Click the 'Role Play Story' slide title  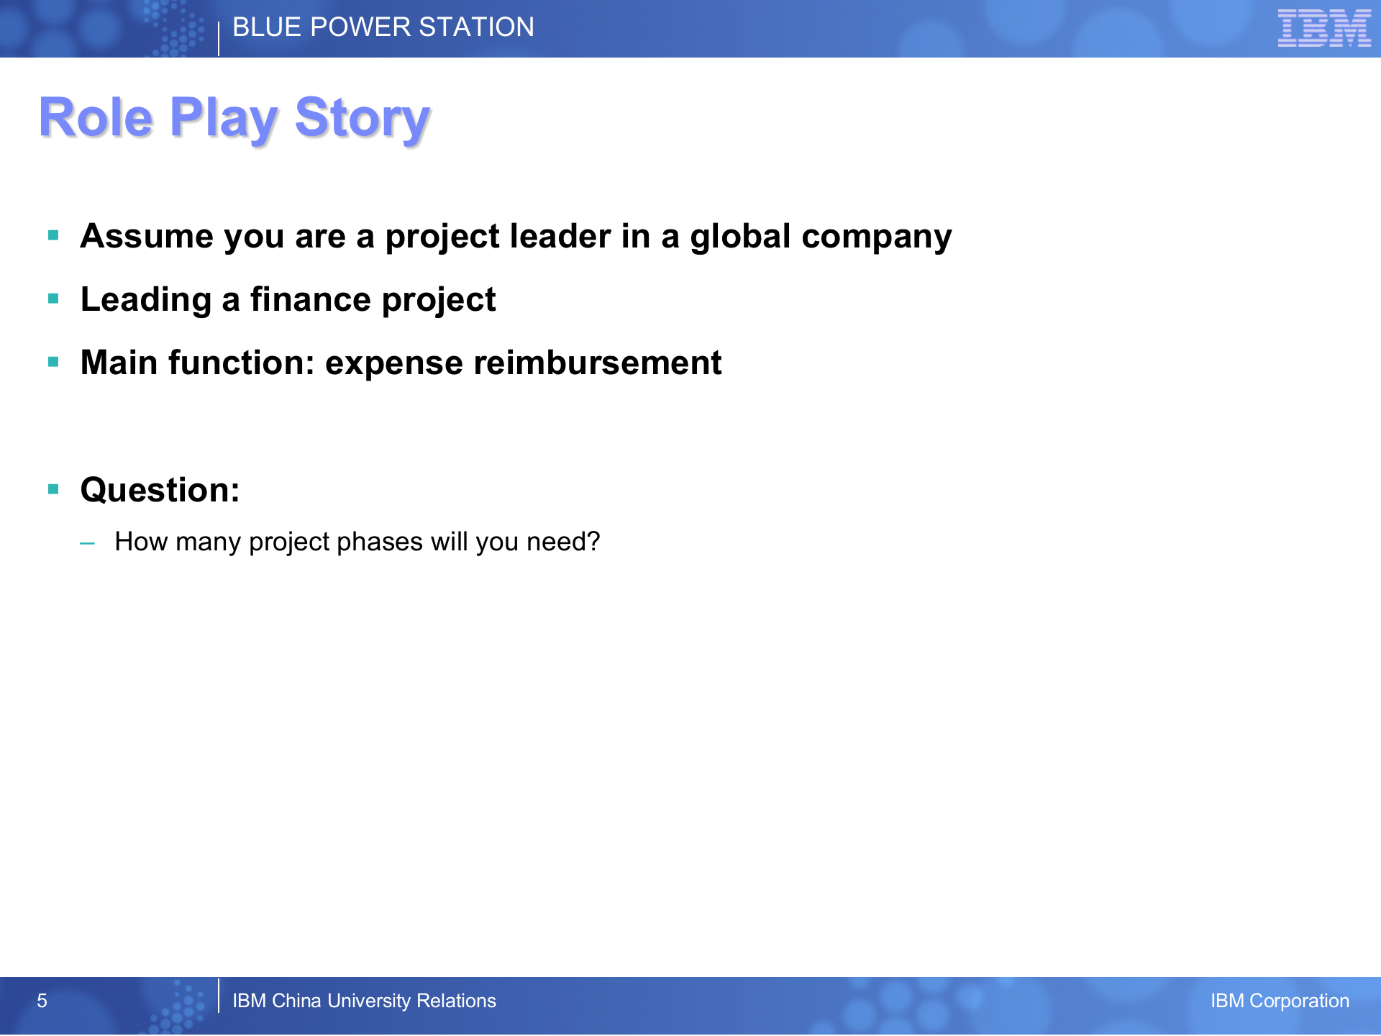(x=234, y=118)
